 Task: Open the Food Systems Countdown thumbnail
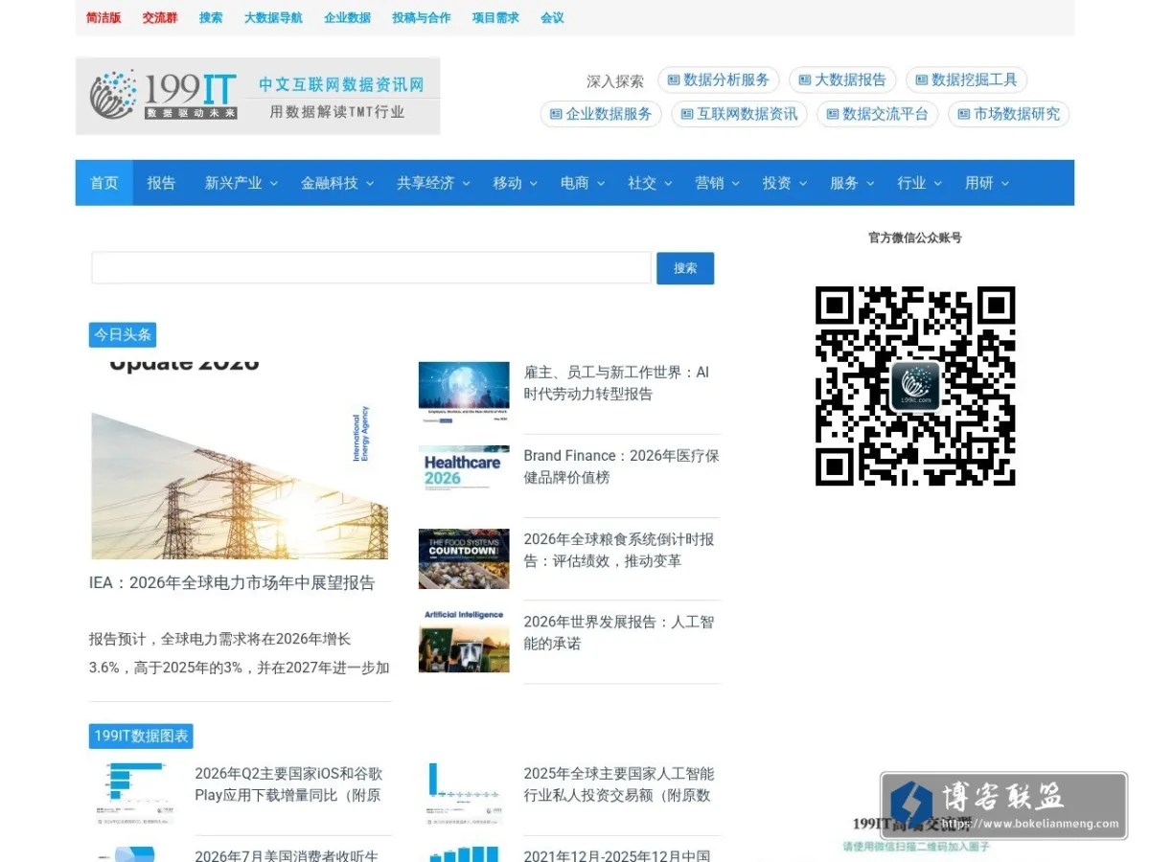click(464, 558)
